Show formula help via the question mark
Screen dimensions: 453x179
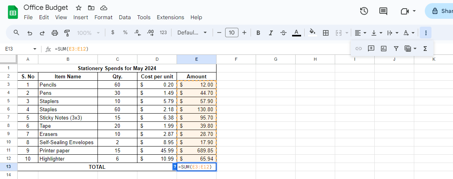pyautogui.click(x=175, y=167)
